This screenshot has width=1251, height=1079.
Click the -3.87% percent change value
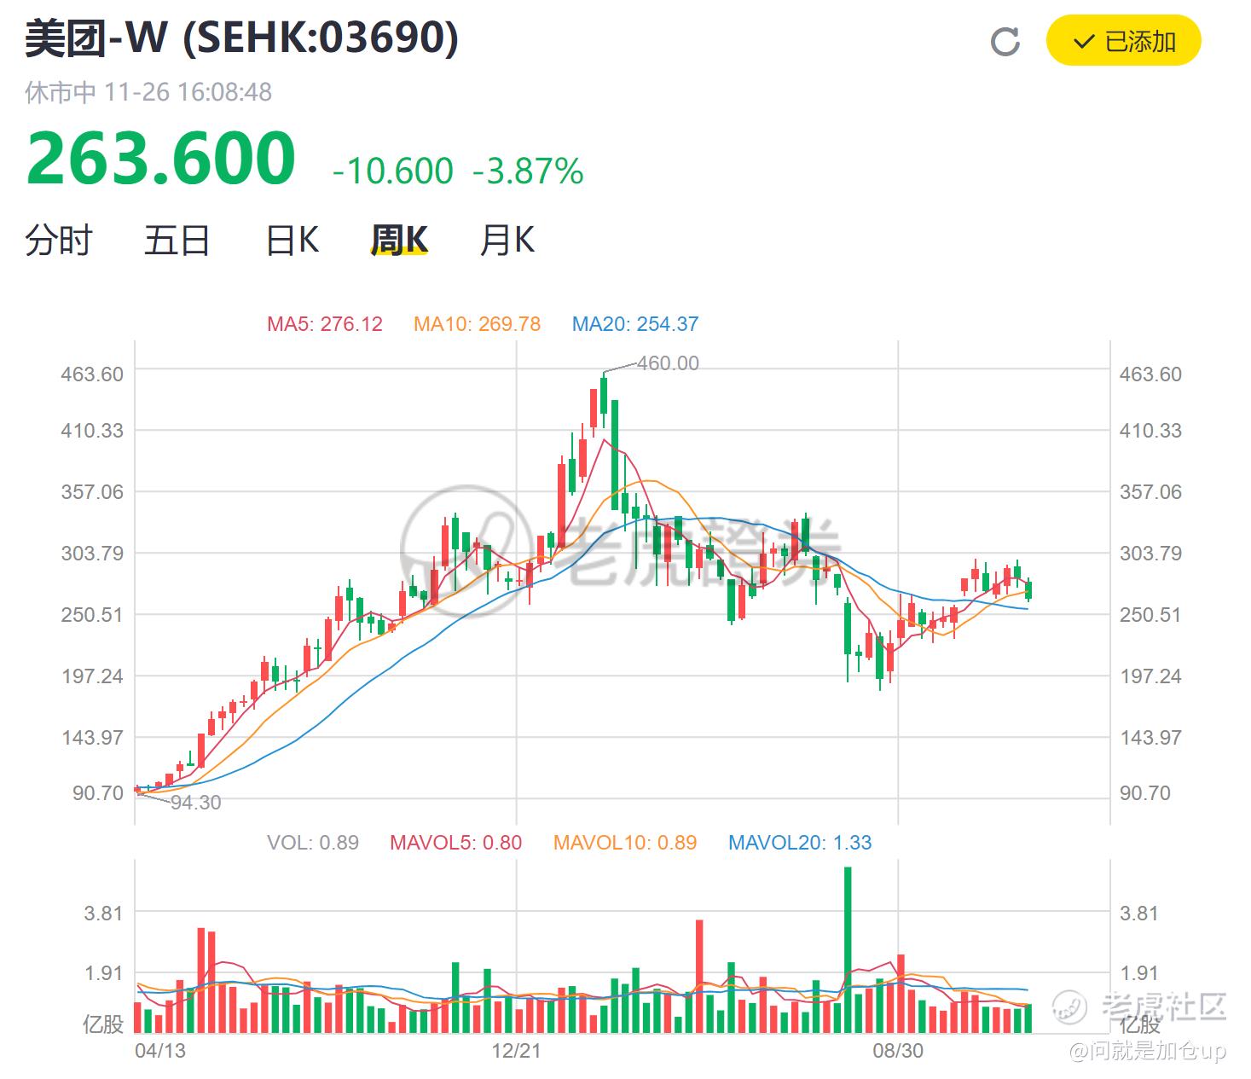[x=528, y=171]
